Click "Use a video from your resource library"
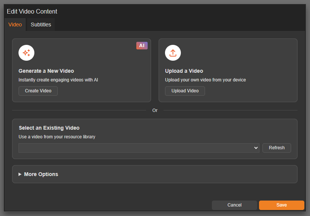 tap(57, 136)
